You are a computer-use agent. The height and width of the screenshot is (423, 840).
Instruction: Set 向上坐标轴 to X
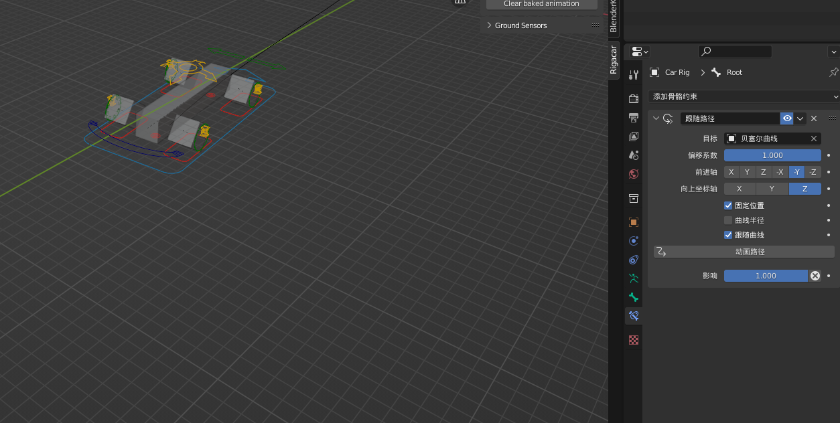pos(740,189)
